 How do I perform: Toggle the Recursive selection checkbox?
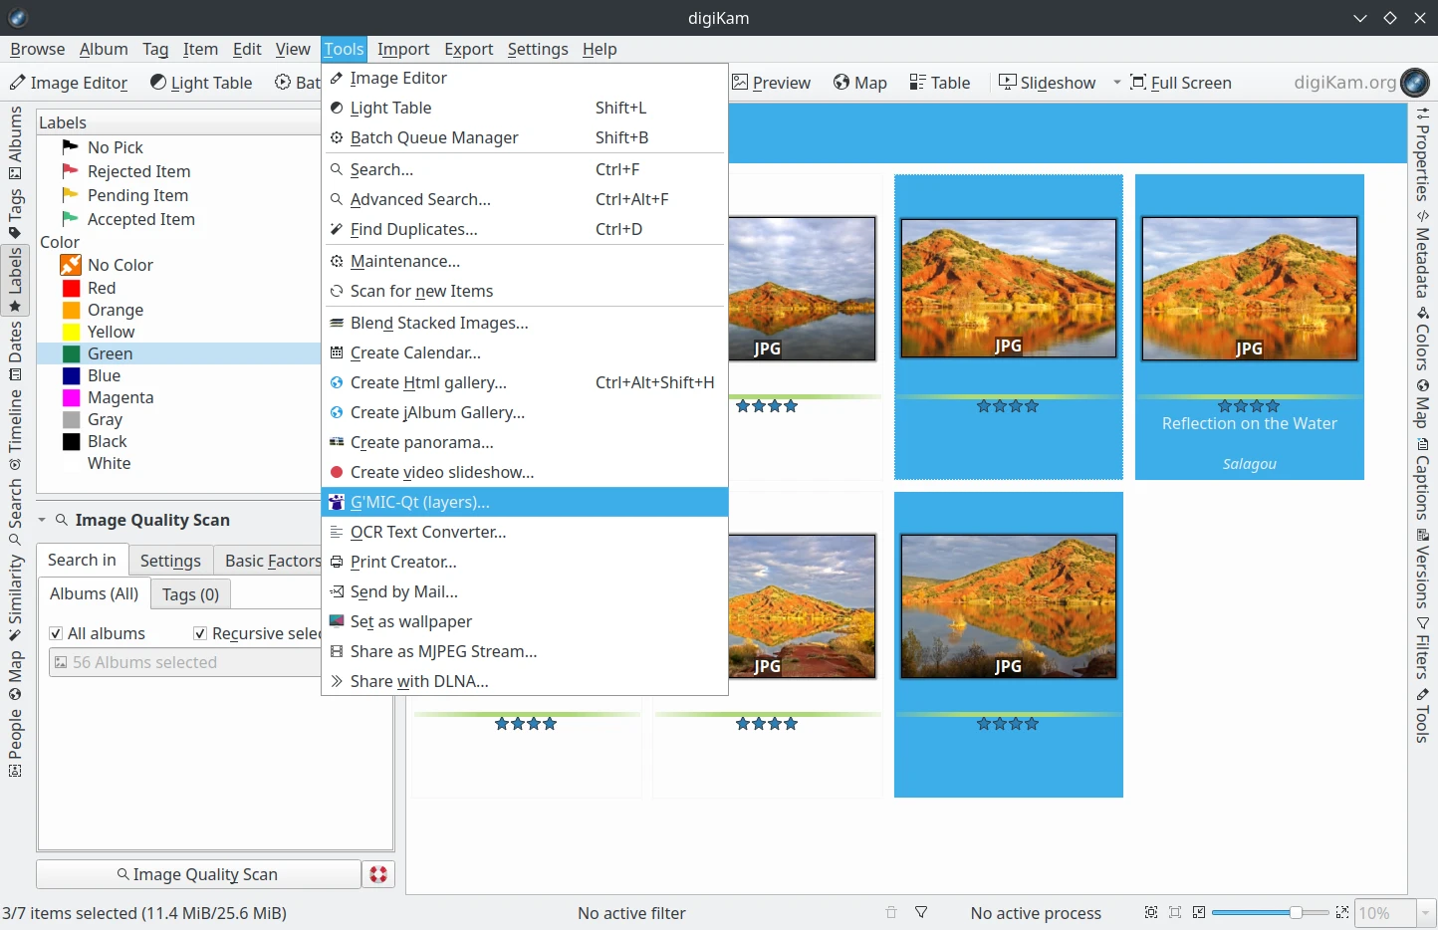coord(200,633)
